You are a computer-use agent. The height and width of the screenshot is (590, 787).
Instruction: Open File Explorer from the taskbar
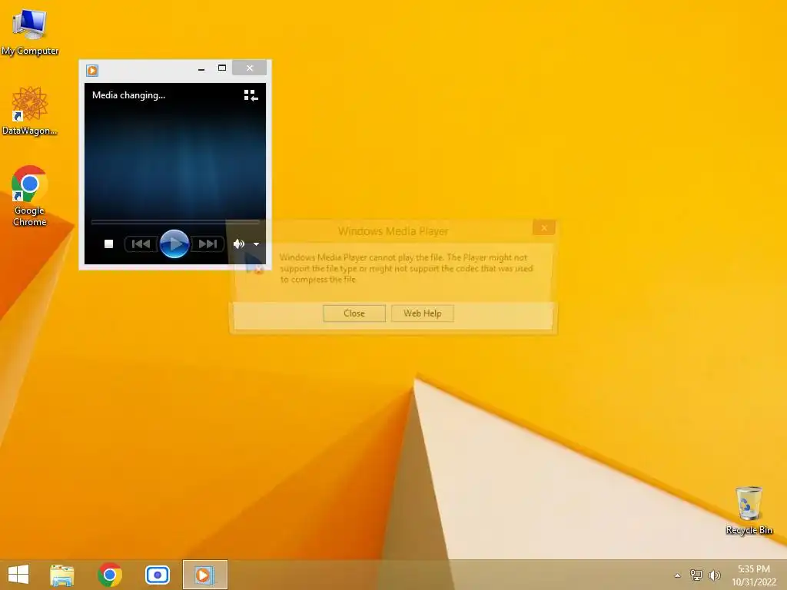62,575
